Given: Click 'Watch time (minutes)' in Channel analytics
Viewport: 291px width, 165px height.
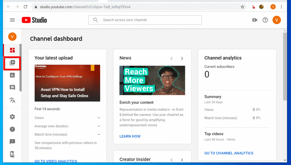Looking at the screenshot, I should tap(221, 118).
